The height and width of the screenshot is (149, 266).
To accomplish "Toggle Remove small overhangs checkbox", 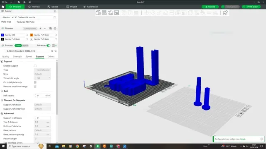I will (35, 87).
